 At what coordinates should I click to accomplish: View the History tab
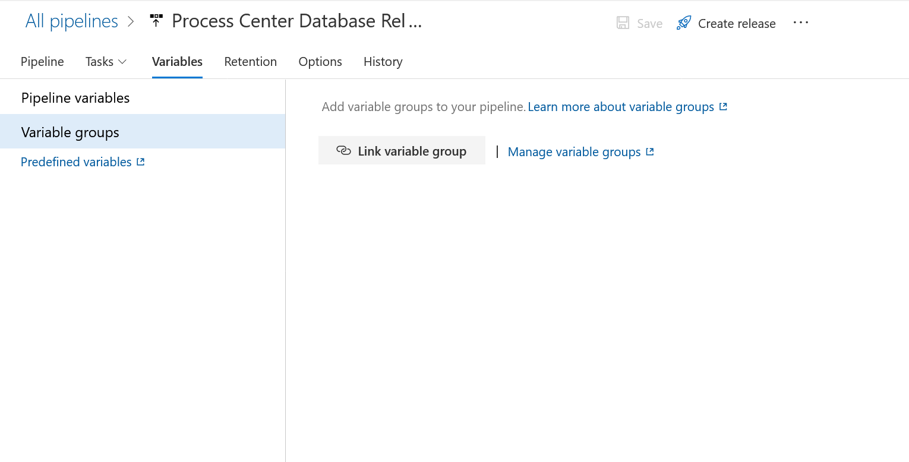pyautogui.click(x=383, y=62)
